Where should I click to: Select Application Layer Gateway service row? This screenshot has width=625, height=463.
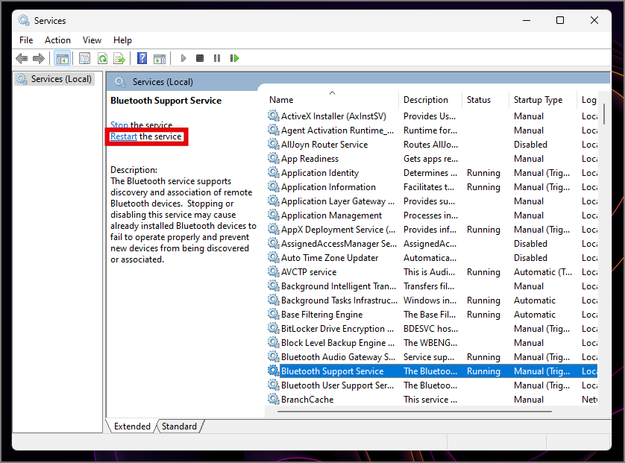coord(432,201)
